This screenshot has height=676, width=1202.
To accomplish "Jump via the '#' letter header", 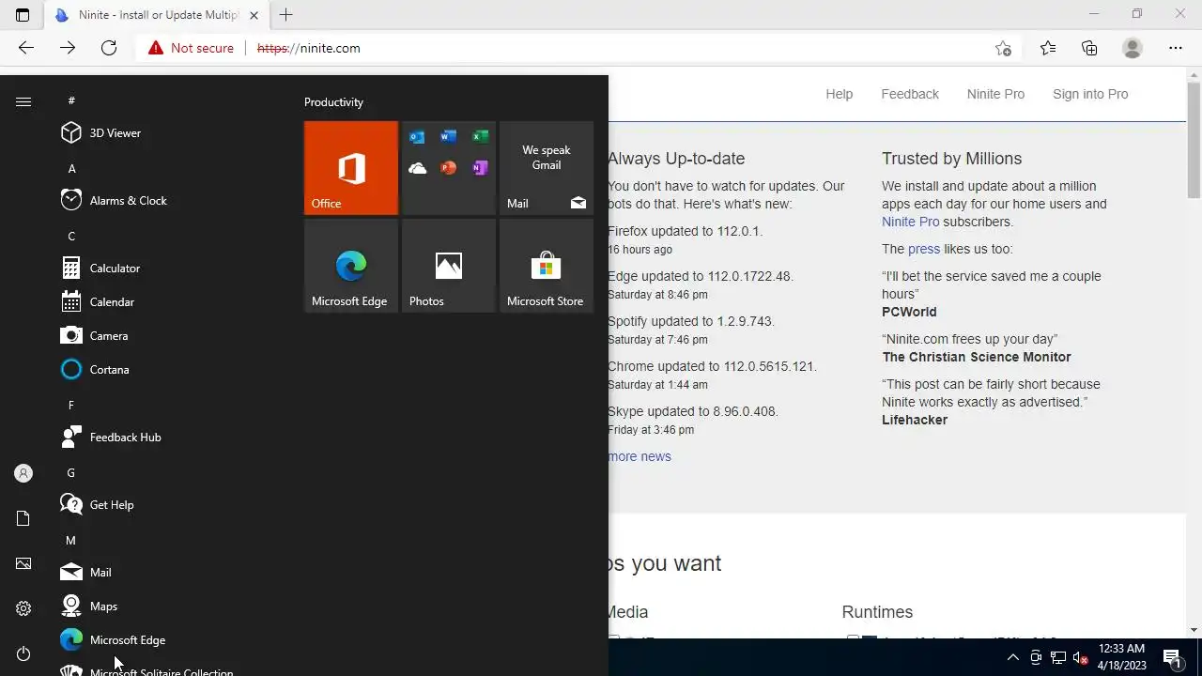I will [x=71, y=100].
